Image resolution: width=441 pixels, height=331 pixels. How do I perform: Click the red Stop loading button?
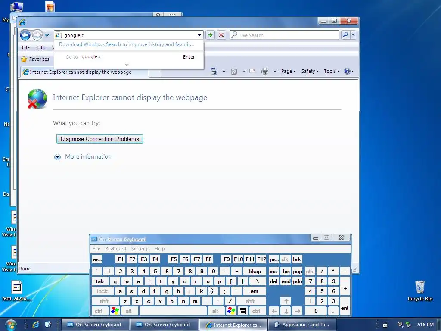[x=221, y=35]
